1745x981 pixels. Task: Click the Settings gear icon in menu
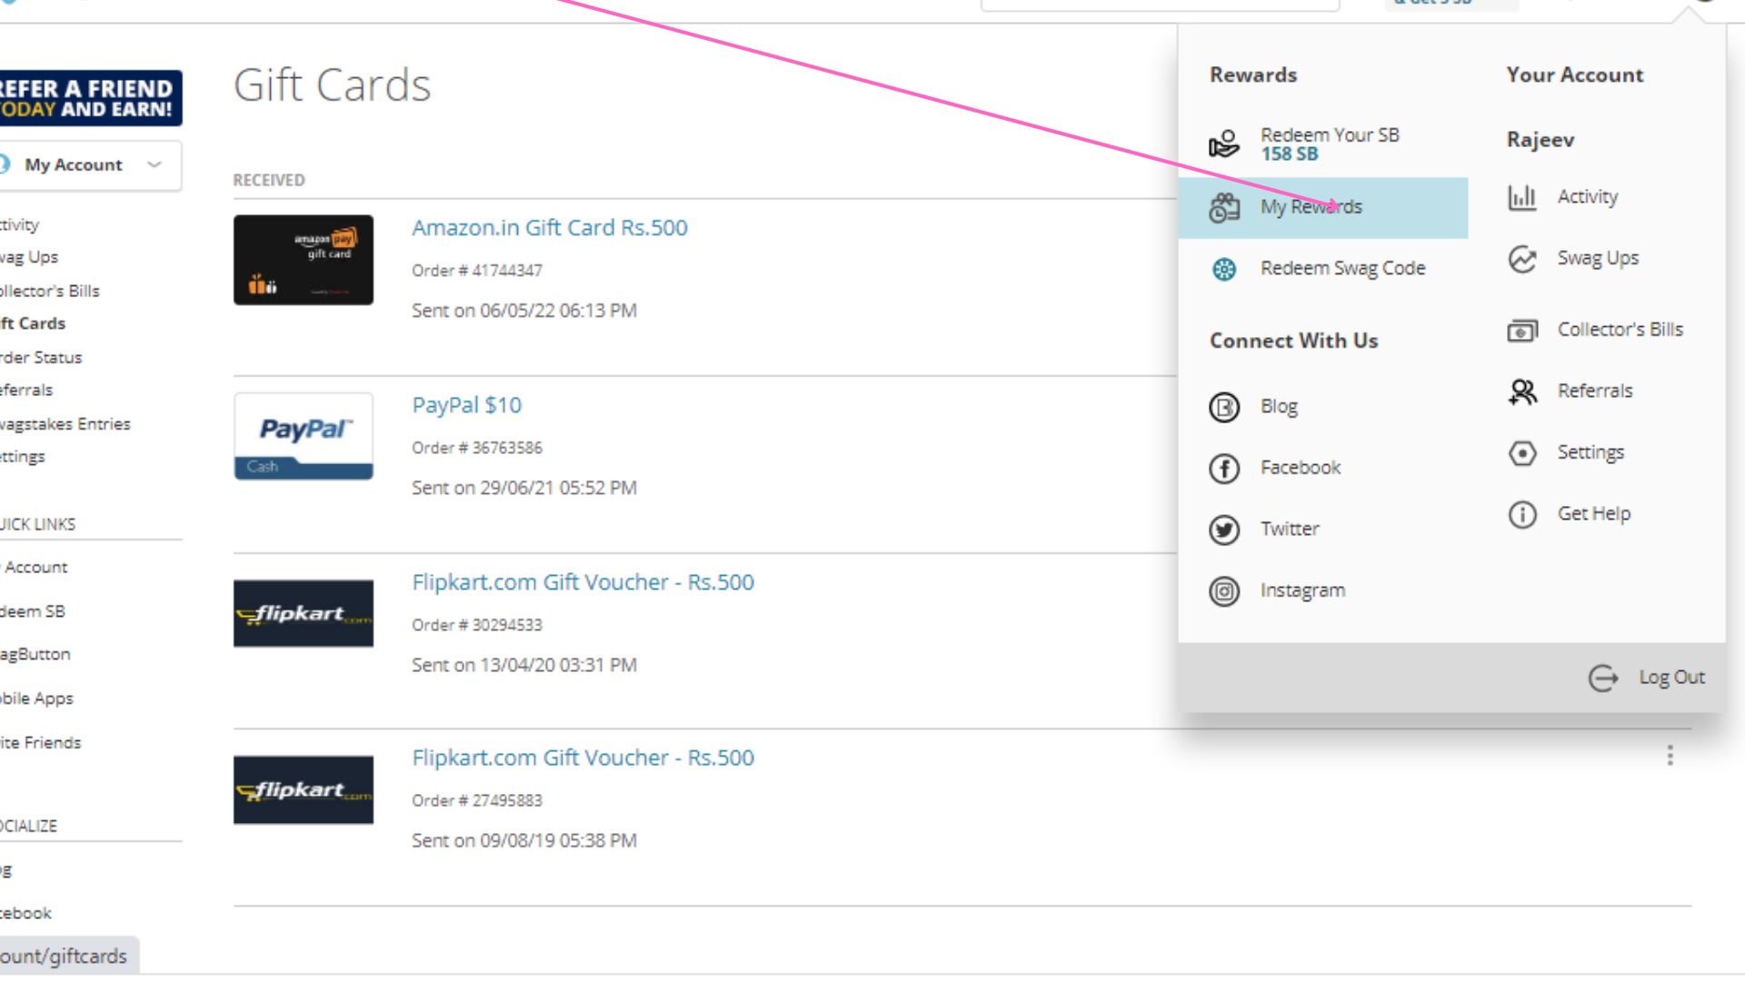tap(1522, 452)
